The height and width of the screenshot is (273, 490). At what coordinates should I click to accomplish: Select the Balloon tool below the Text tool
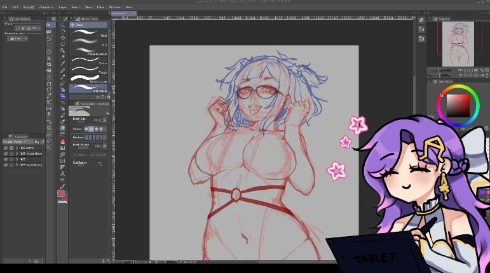62,180
